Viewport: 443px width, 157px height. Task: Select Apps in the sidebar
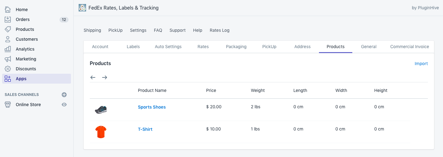[36, 79]
